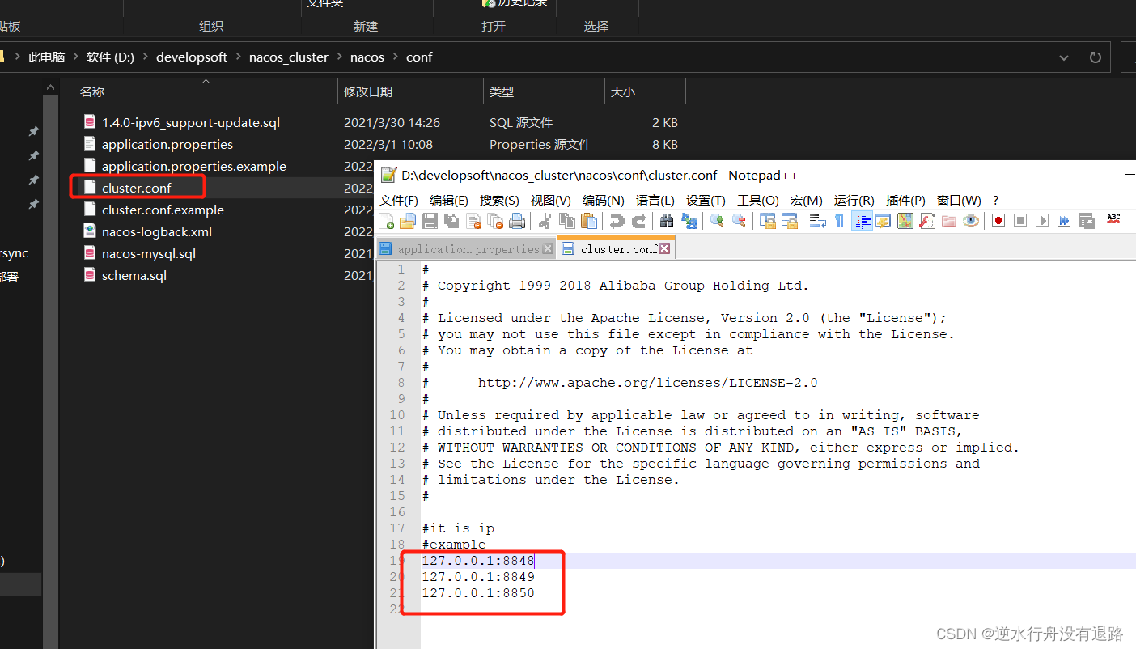
Task: Toggle file monitoring eye icon
Action: [x=971, y=220]
